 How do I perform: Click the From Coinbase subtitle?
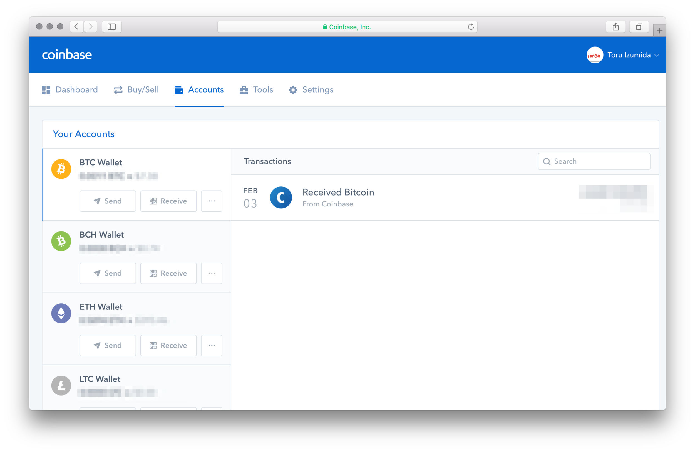[x=328, y=204]
